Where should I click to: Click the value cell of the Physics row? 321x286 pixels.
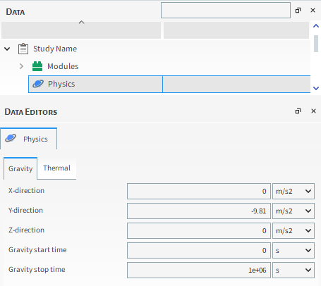coord(236,84)
